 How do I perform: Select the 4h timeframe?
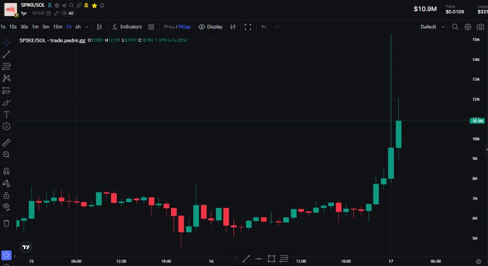click(78, 27)
